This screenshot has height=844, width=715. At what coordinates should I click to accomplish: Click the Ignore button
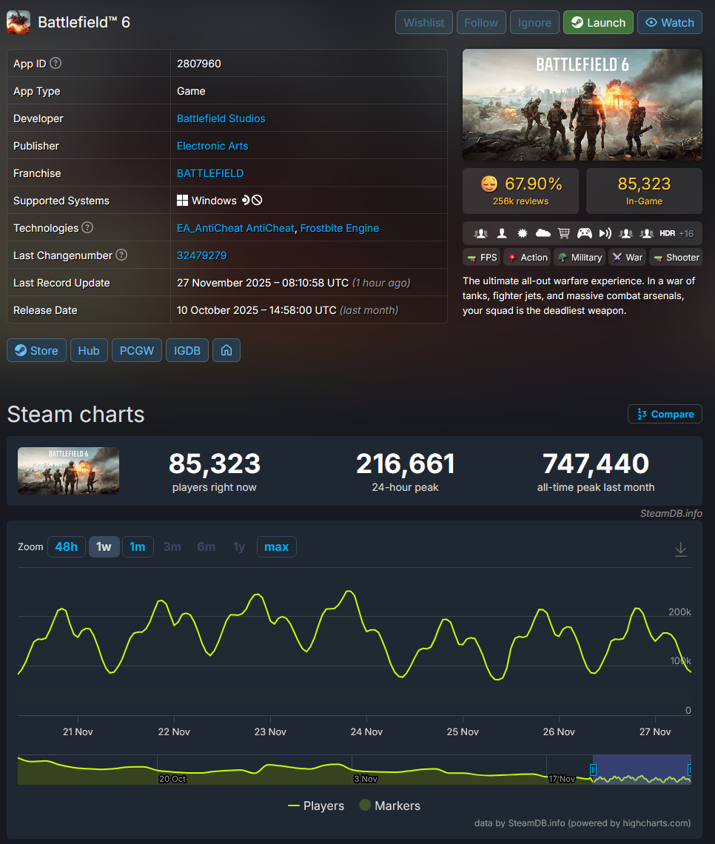[x=534, y=23]
